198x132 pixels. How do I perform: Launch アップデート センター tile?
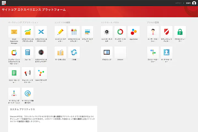click(x=120, y=32)
